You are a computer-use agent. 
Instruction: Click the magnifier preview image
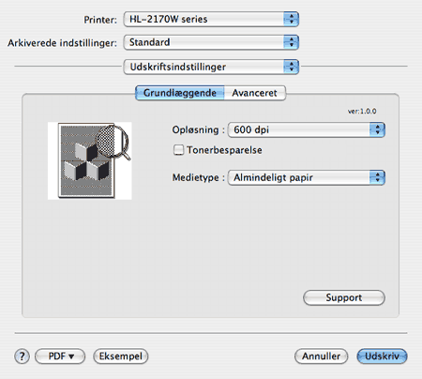(x=90, y=160)
